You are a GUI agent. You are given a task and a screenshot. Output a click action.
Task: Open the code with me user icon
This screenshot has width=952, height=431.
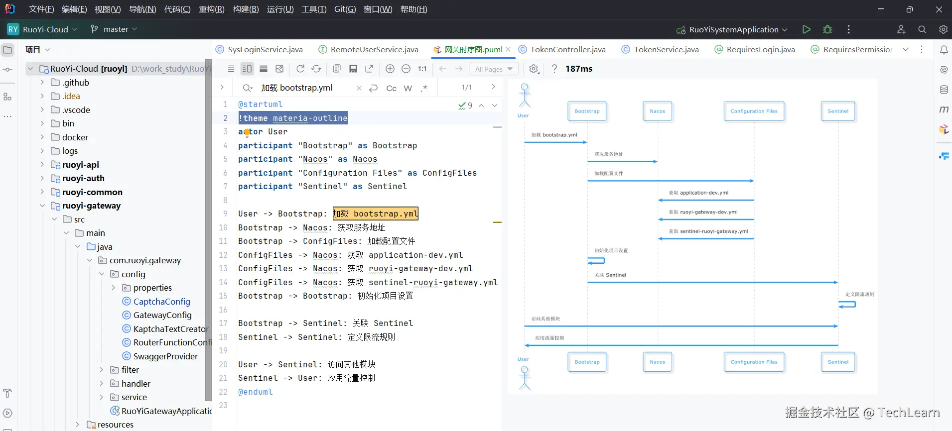click(901, 29)
